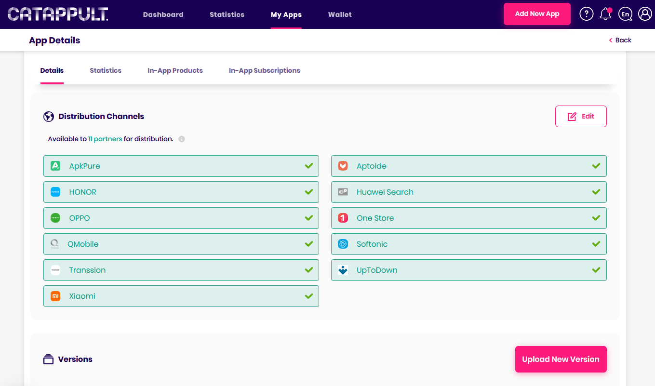This screenshot has width=655, height=386.
Task: Click the App Details page title
Action: coord(54,40)
